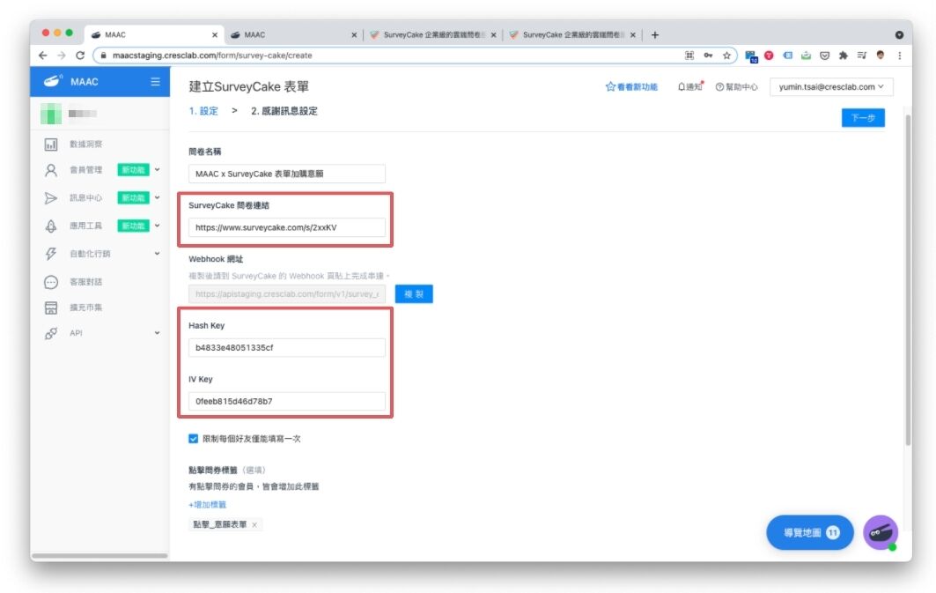Viewport: 936px width, 593px height.
Task: Select the API link icon
Action: 51,333
